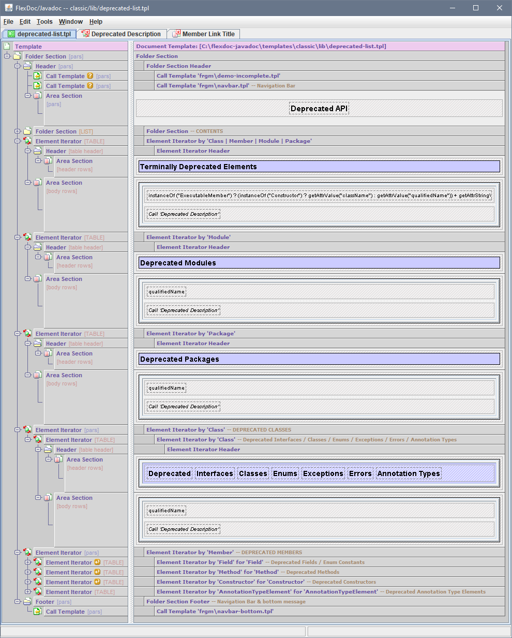The height and width of the screenshot is (638, 512).
Task: Click the folder icon of Folder Section [LIST]
Action: [27, 131]
